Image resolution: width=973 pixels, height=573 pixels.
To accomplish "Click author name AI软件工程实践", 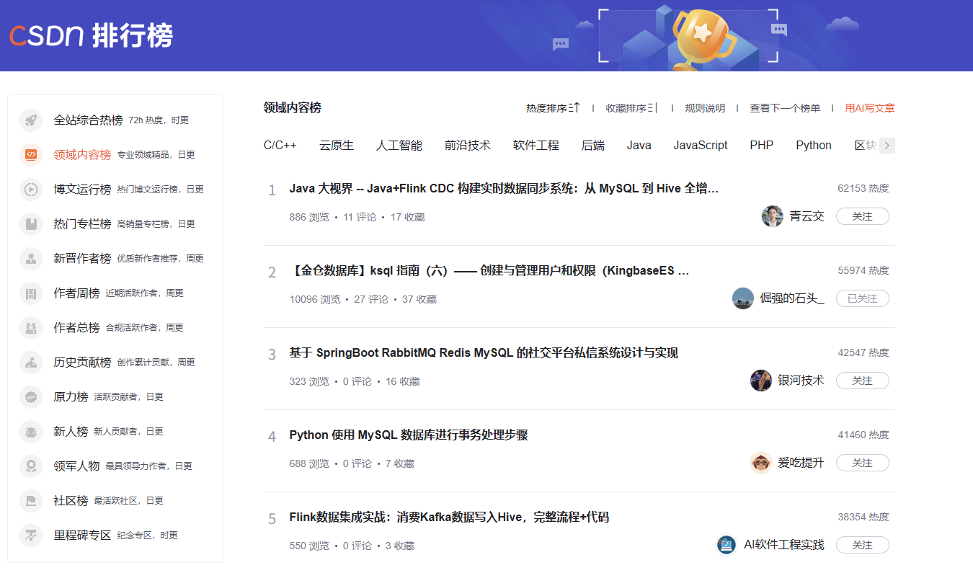I will coord(784,545).
